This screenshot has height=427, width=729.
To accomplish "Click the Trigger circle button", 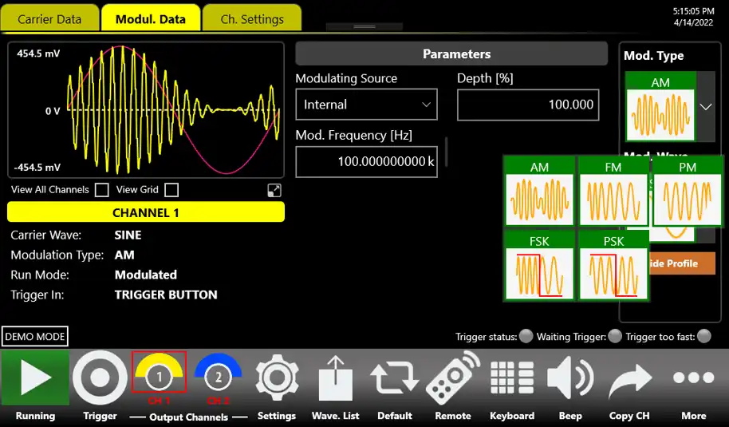I will tap(100, 378).
